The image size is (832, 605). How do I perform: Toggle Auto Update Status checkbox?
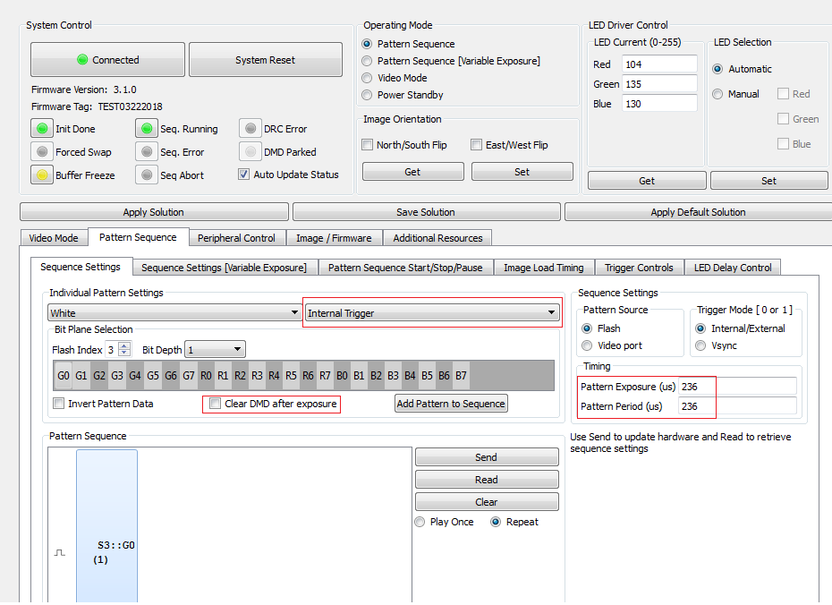coord(243,174)
